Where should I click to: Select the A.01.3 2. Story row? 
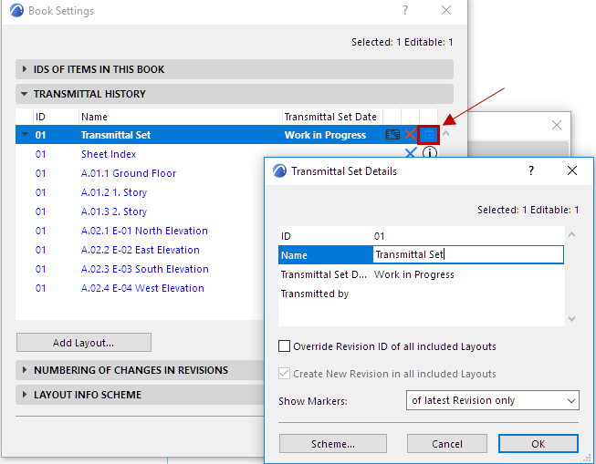coord(140,211)
